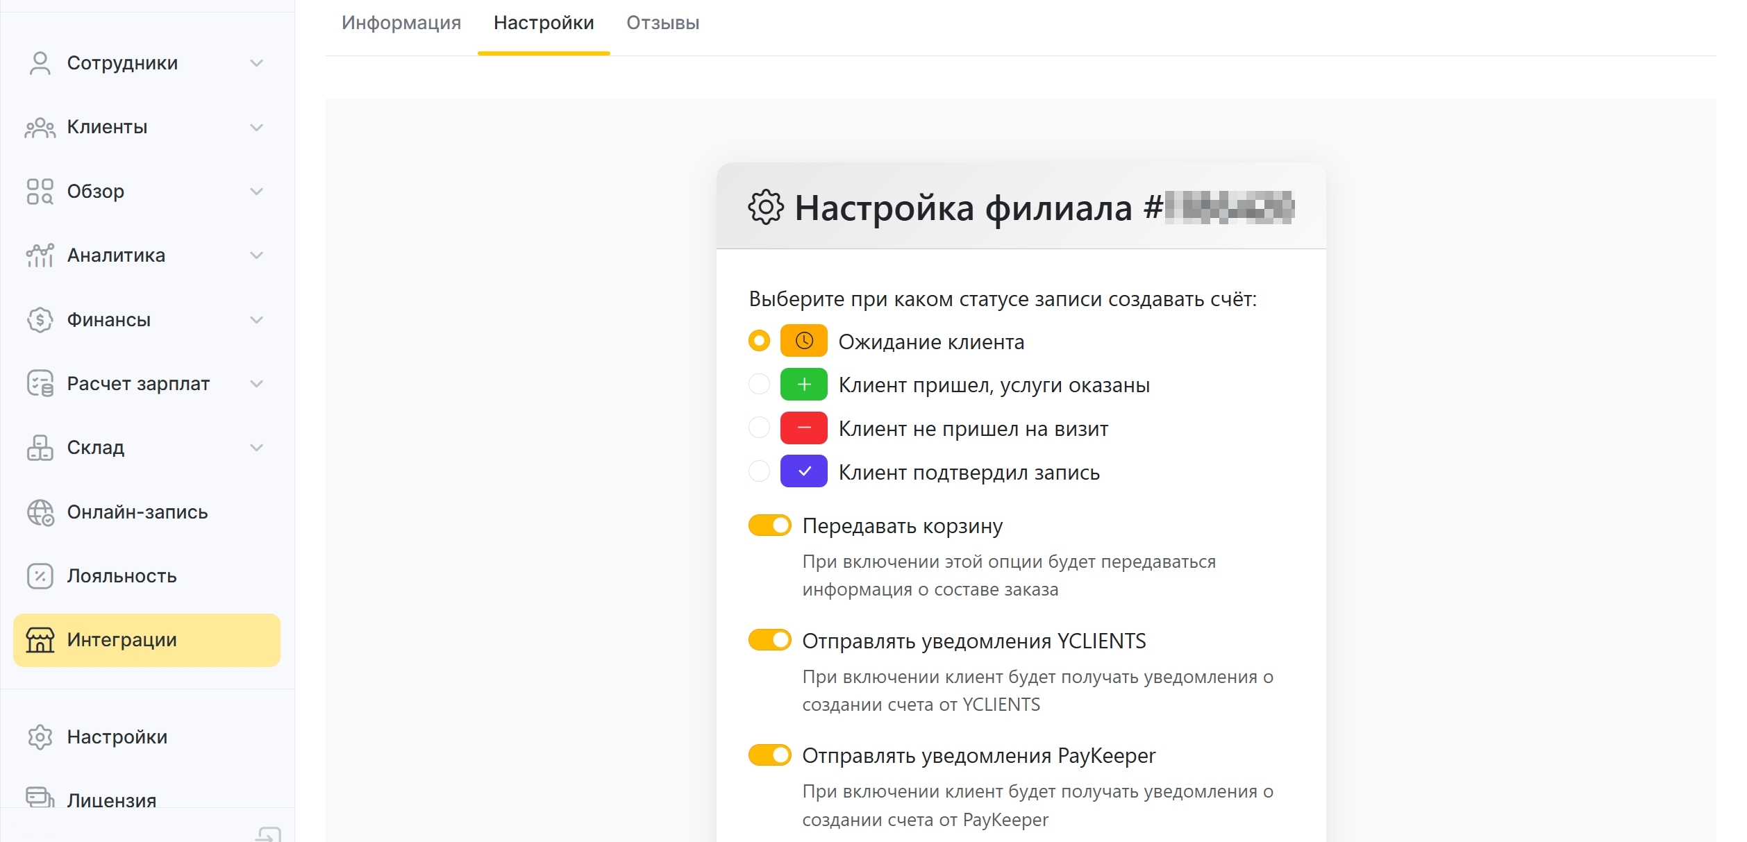The height and width of the screenshot is (842, 1747).
Task: Click the Loyalty (Лояльность) percent icon
Action: [40, 576]
